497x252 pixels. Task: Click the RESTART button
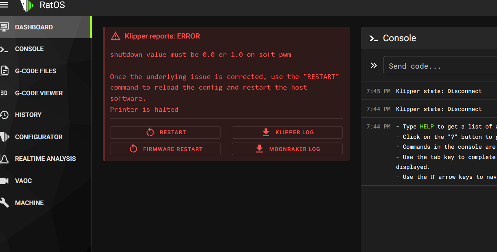click(x=165, y=132)
